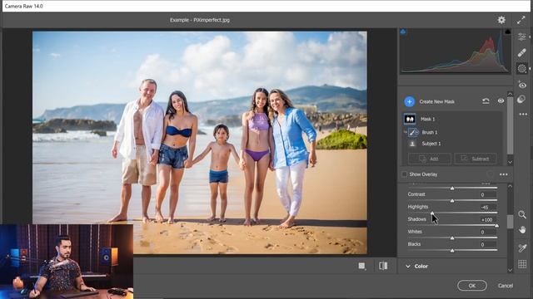Pick the mask overlay color swatch

tap(490, 174)
